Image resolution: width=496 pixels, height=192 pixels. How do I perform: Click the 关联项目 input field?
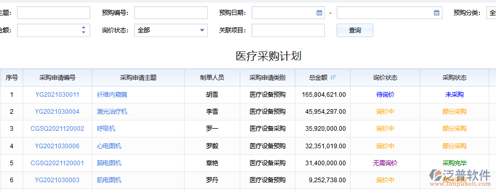[x=288, y=30]
